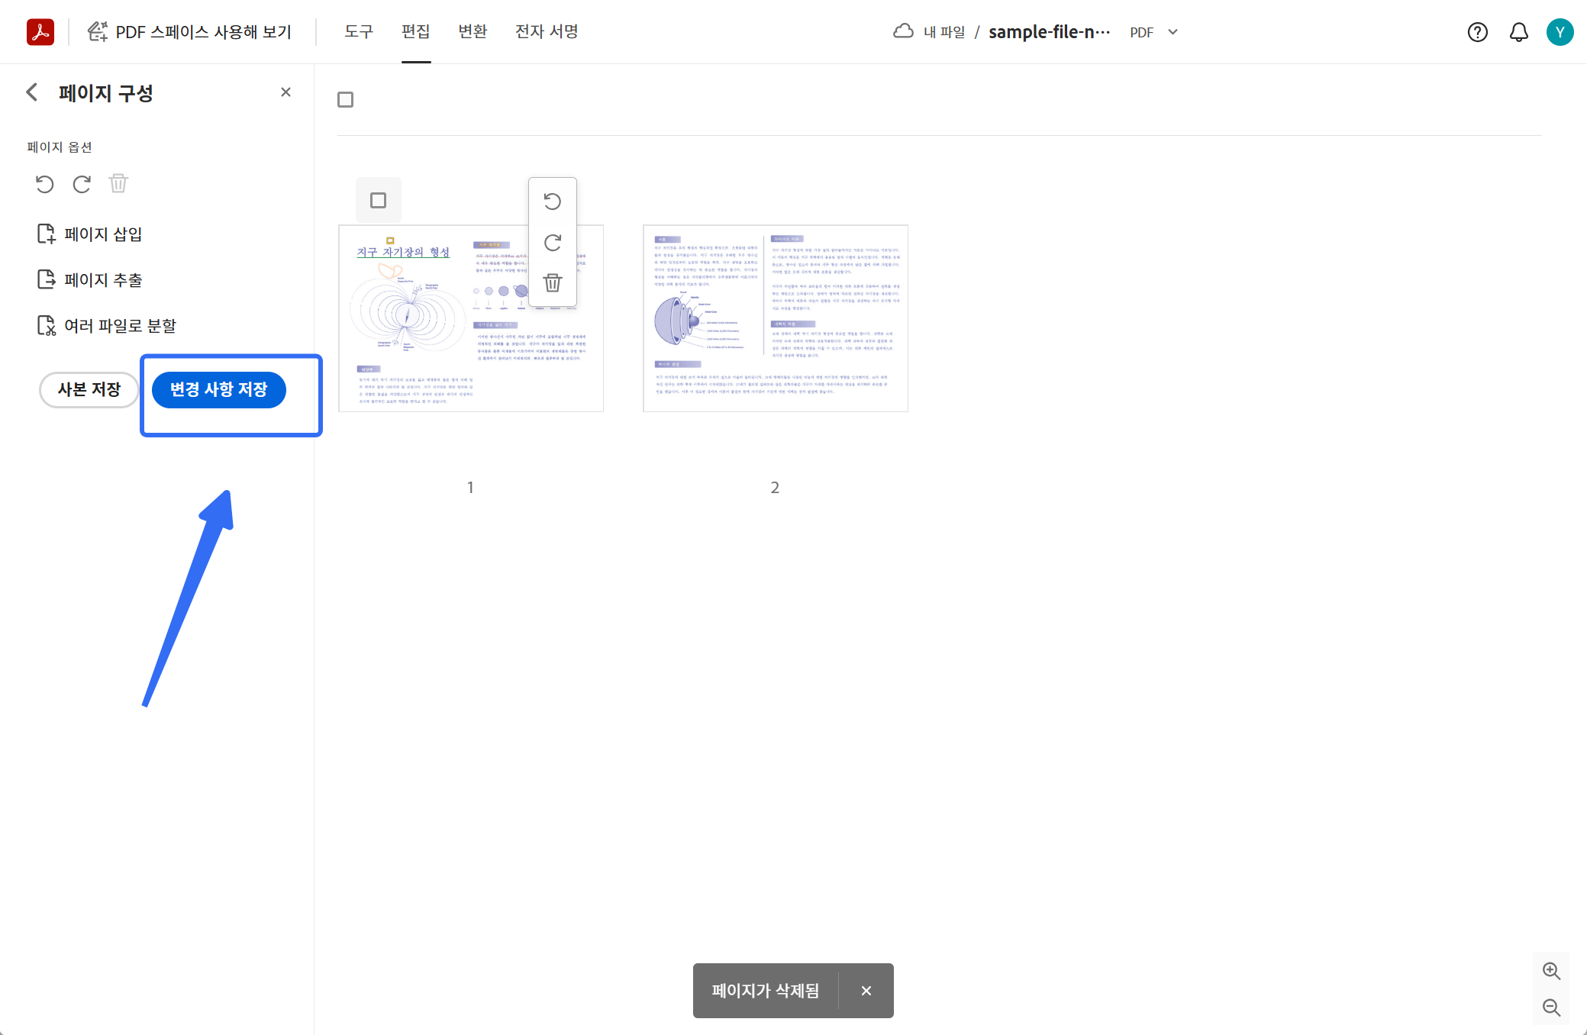
Task: Delete page 1 using hover trash icon
Action: (553, 282)
